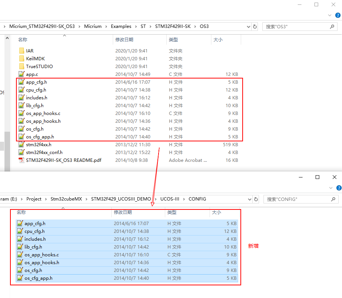Click includes.h icon in OS3 window
342x298 pixels.
click(21, 98)
